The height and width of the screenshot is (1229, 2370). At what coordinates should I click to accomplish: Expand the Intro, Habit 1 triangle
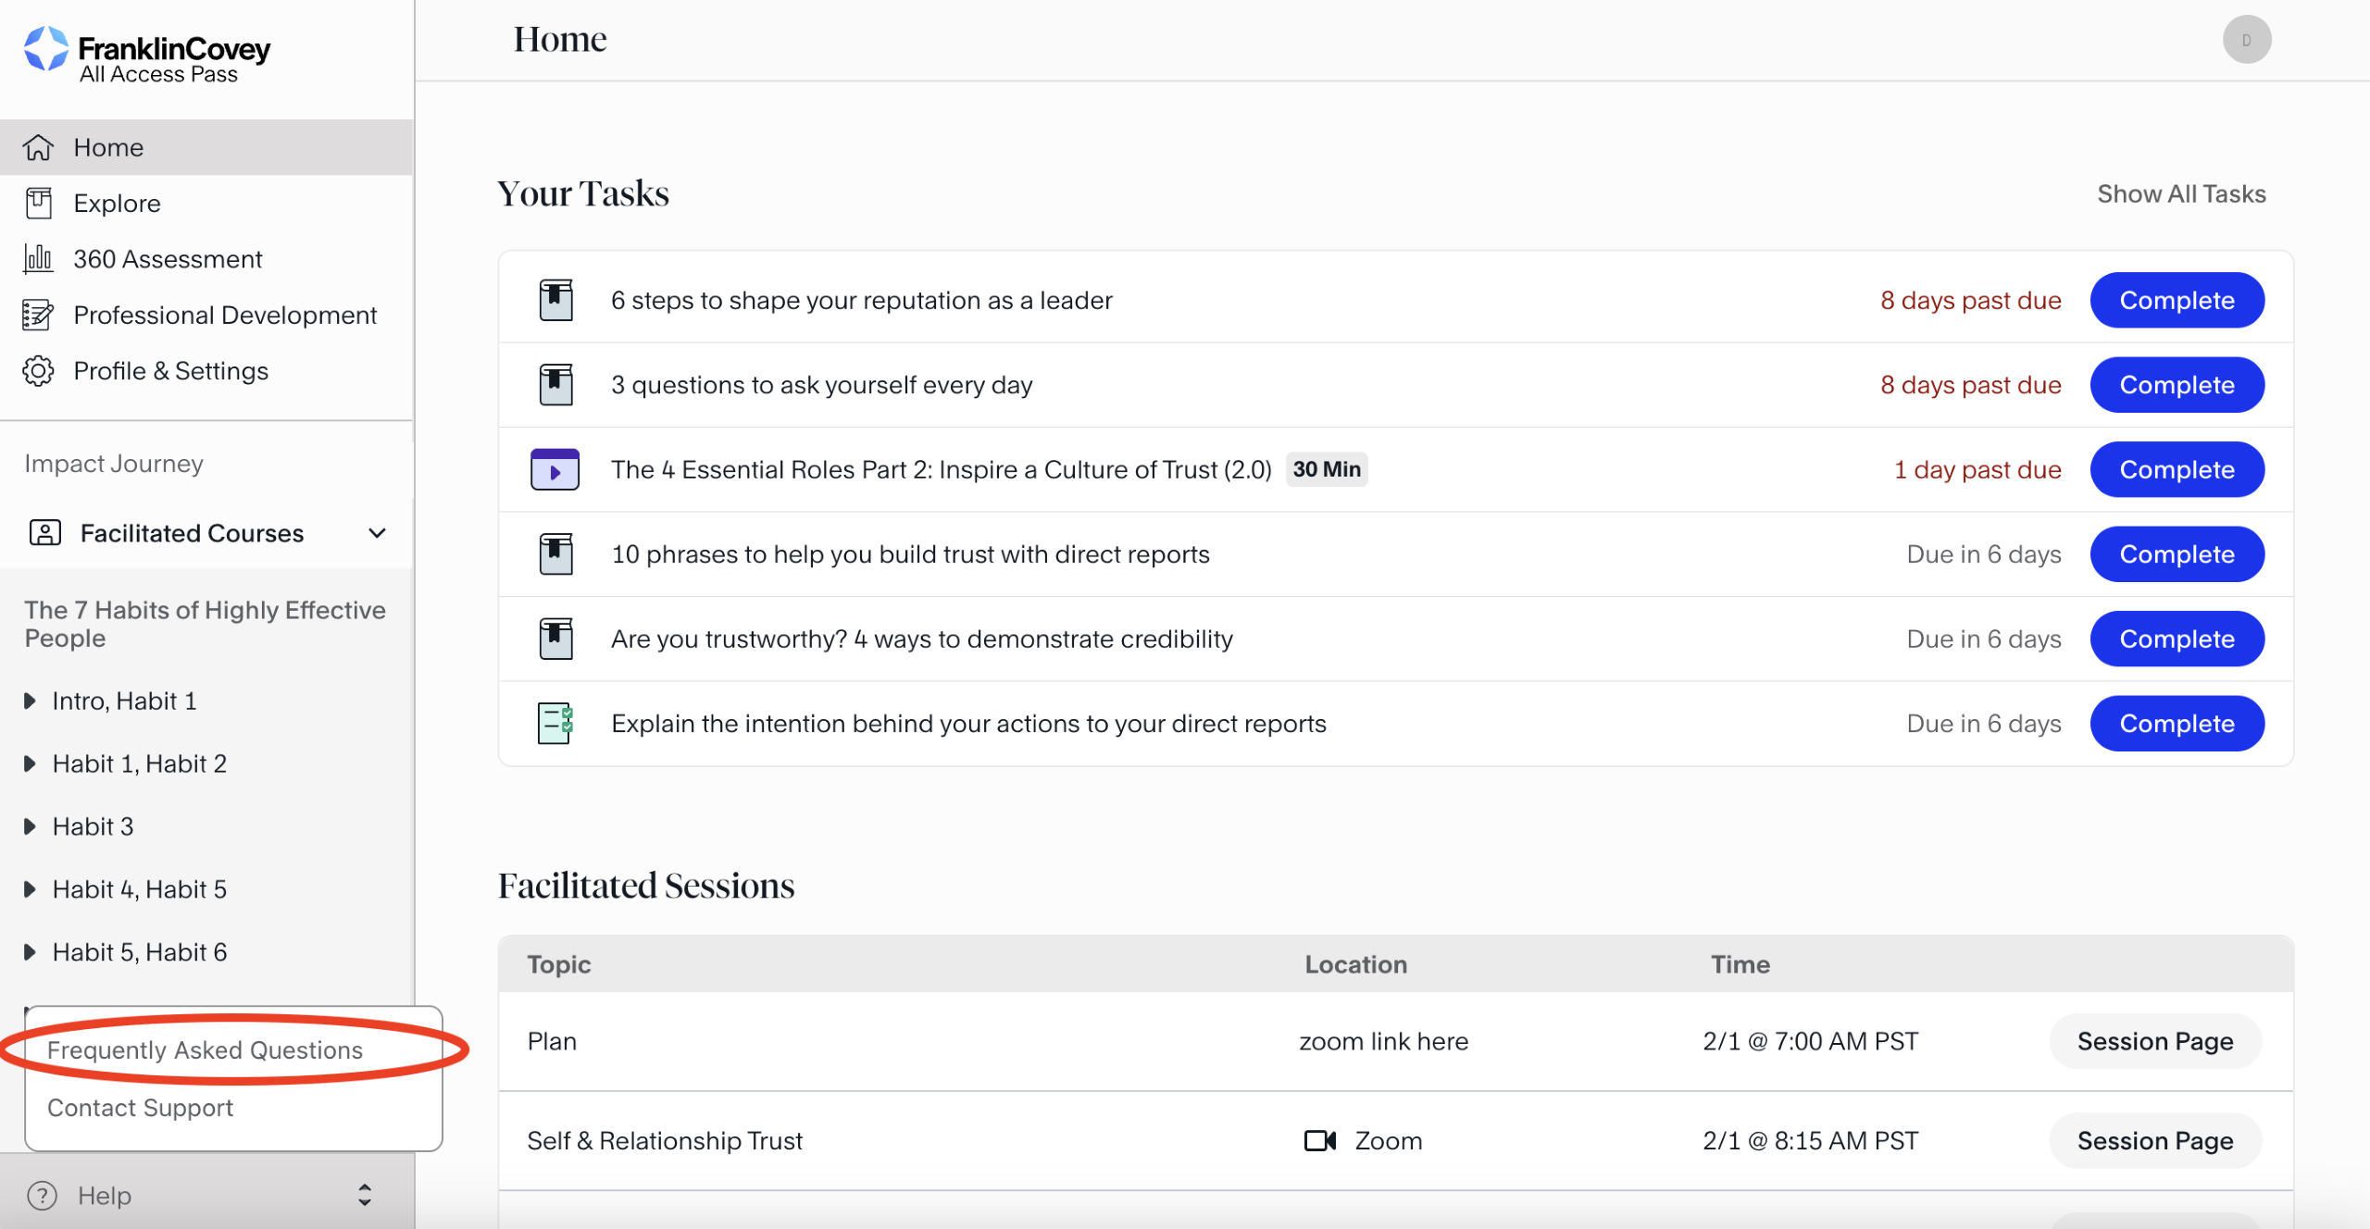point(30,701)
